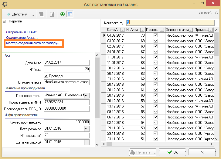
Task: Select the row dated 24.01.2017
Action: 158,51
